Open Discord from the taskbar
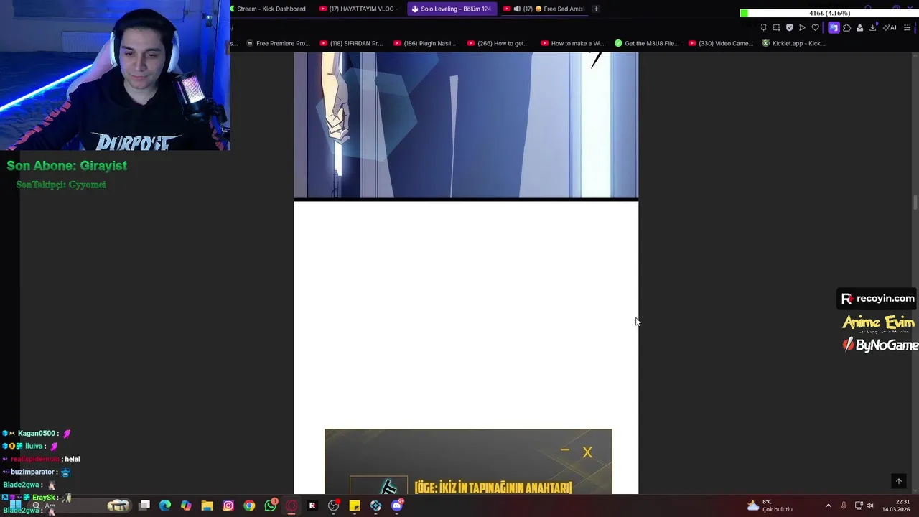 397,506
